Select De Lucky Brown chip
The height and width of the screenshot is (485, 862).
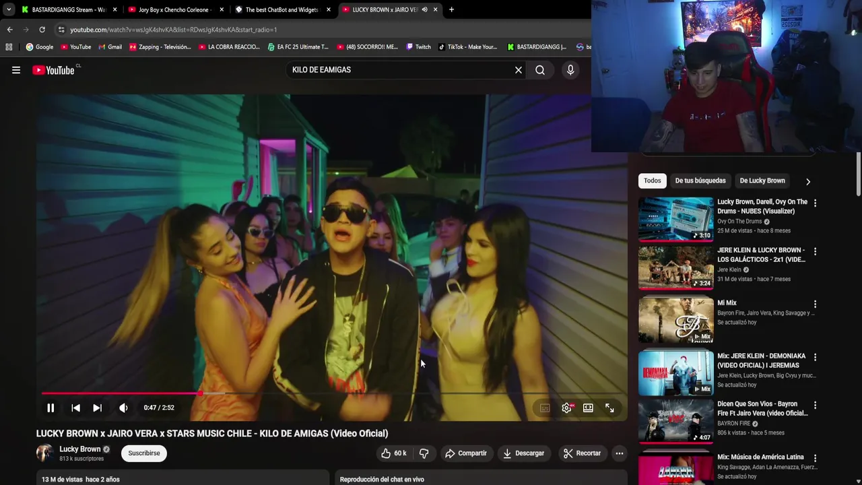coord(762,181)
